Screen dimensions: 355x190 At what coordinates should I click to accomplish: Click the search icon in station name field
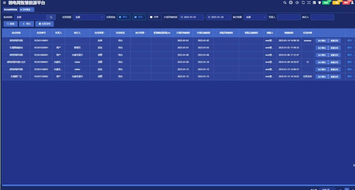pyautogui.click(x=51, y=17)
